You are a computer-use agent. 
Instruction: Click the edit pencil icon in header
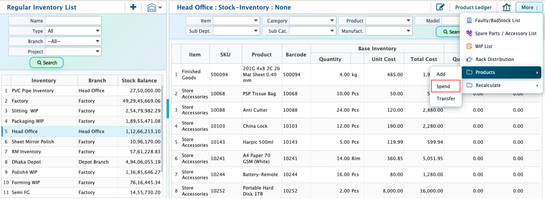click(440, 7)
